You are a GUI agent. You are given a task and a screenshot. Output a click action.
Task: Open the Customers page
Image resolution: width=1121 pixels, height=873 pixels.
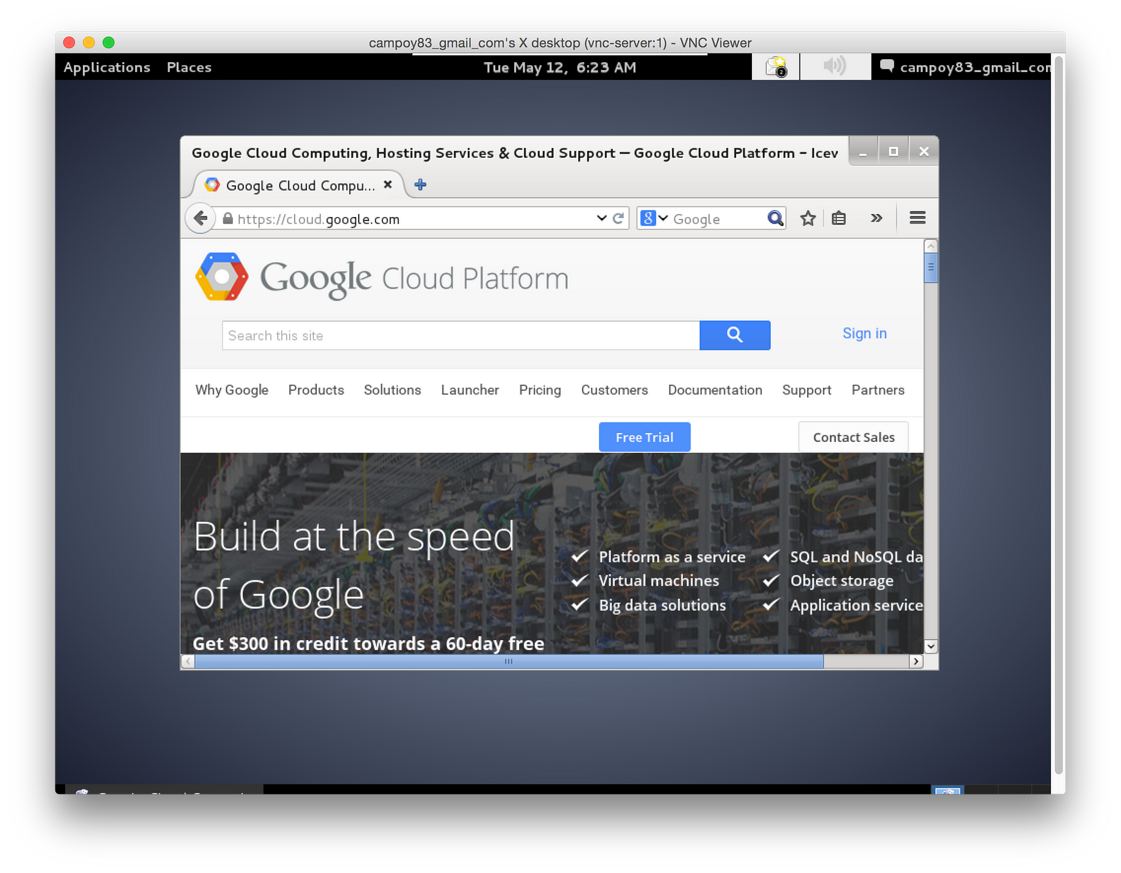pyautogui.click(x=614, y=390)
